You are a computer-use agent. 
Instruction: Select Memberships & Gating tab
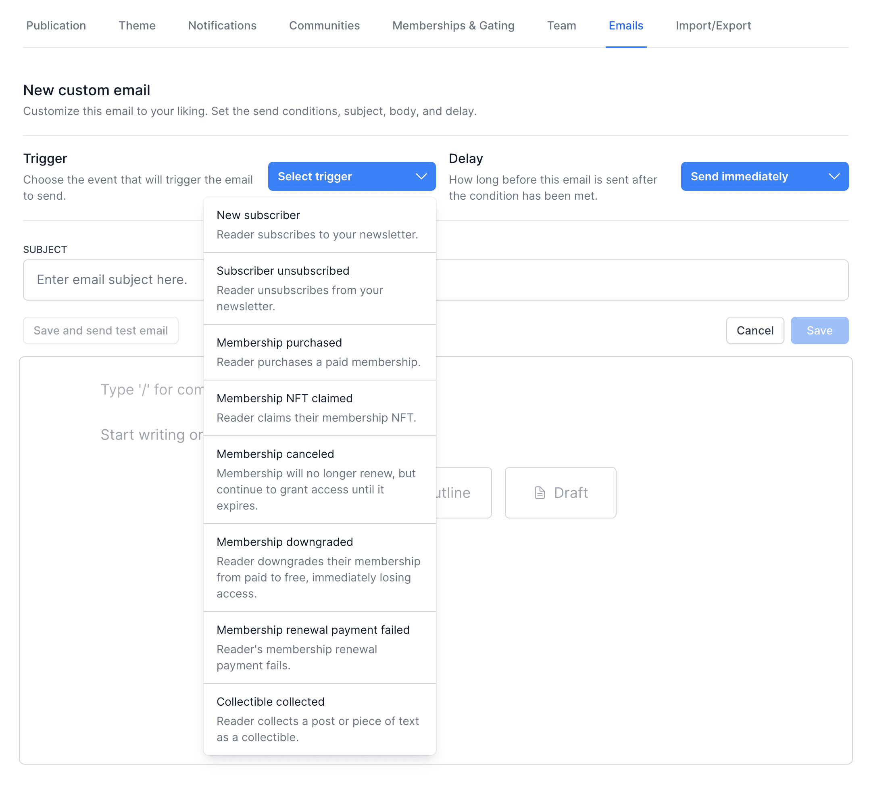tap(453, 26)
